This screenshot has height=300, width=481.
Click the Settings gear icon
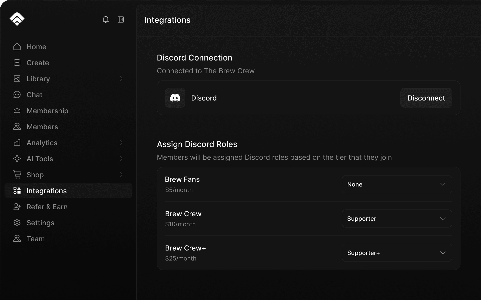coord(17,223)
